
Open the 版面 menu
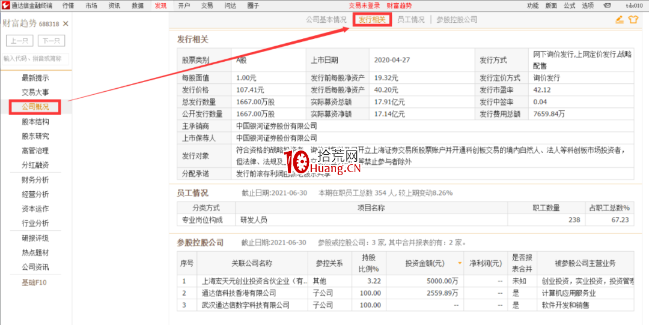click(x=551, y=5)
